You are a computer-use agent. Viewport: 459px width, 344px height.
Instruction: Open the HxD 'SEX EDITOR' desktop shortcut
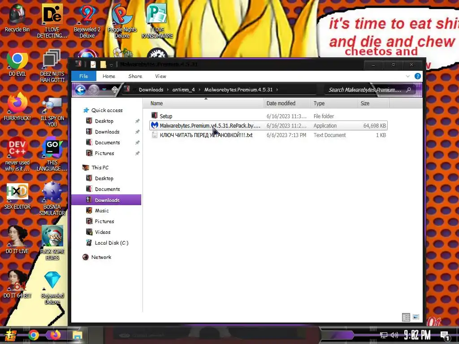[17, 196]
